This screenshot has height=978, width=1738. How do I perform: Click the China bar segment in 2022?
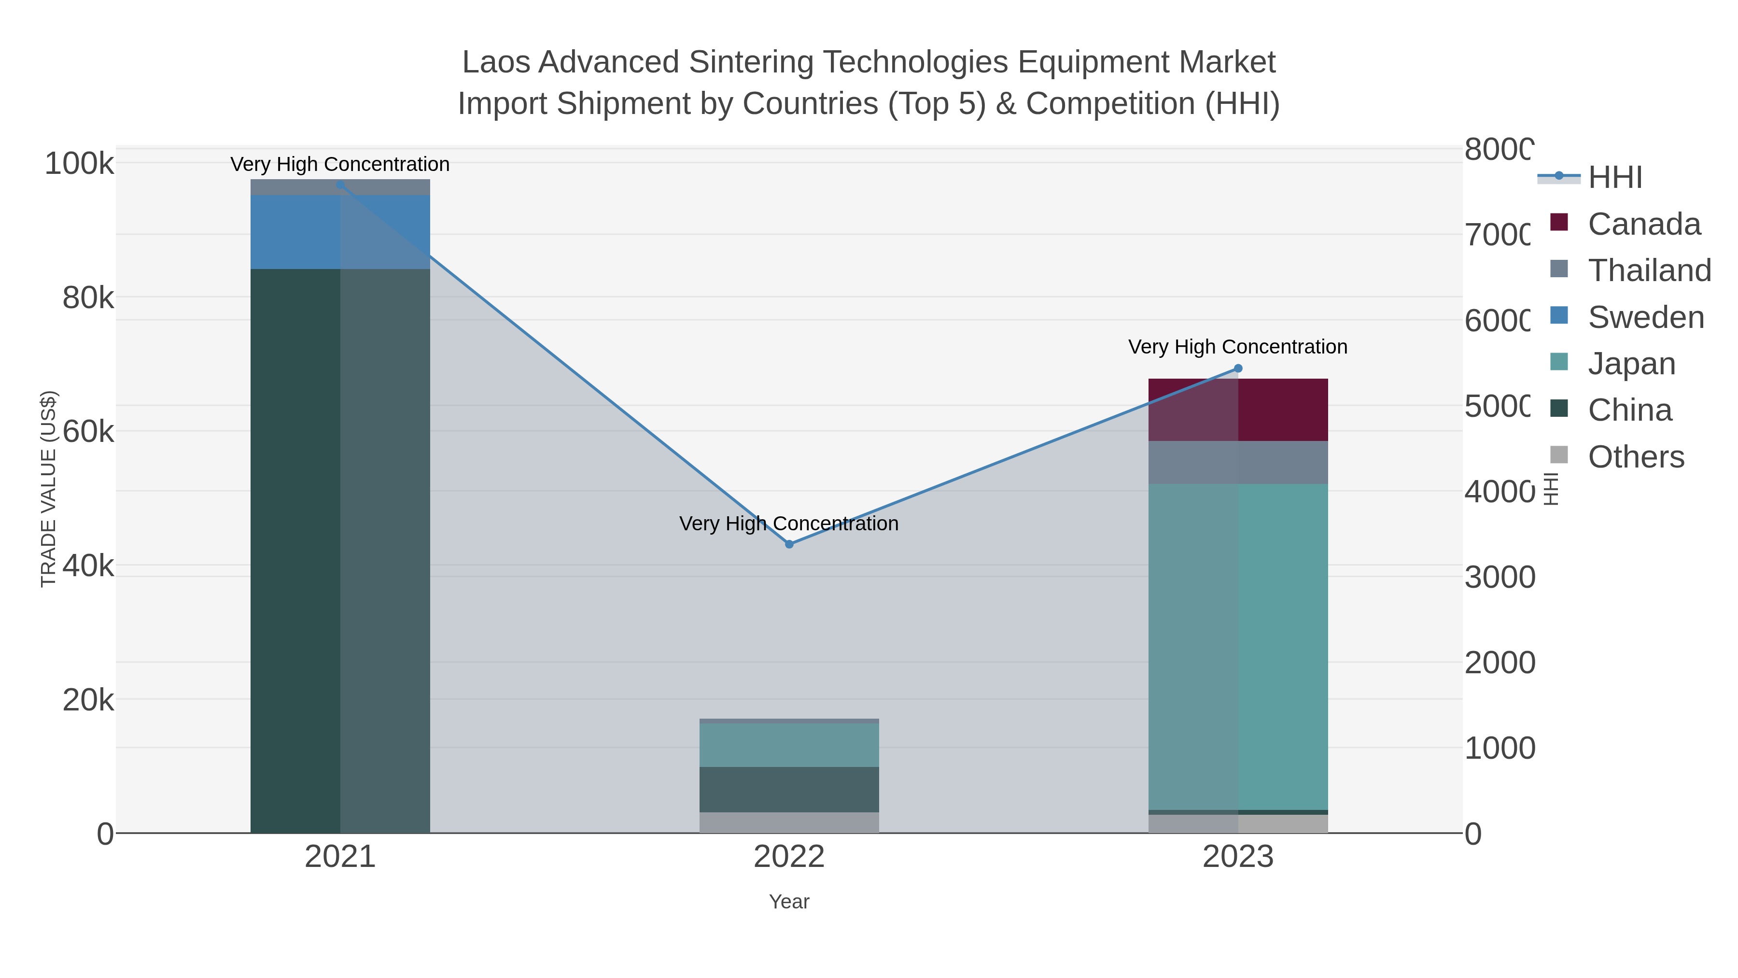click(789, 790)
